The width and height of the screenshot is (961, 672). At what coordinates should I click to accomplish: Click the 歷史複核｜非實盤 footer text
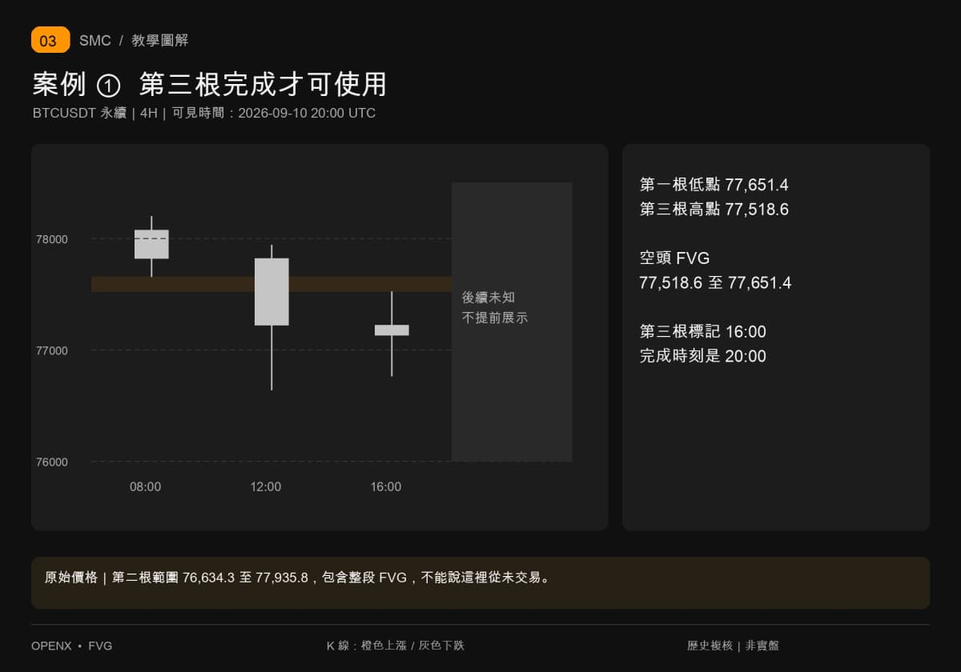pos(733,646)
